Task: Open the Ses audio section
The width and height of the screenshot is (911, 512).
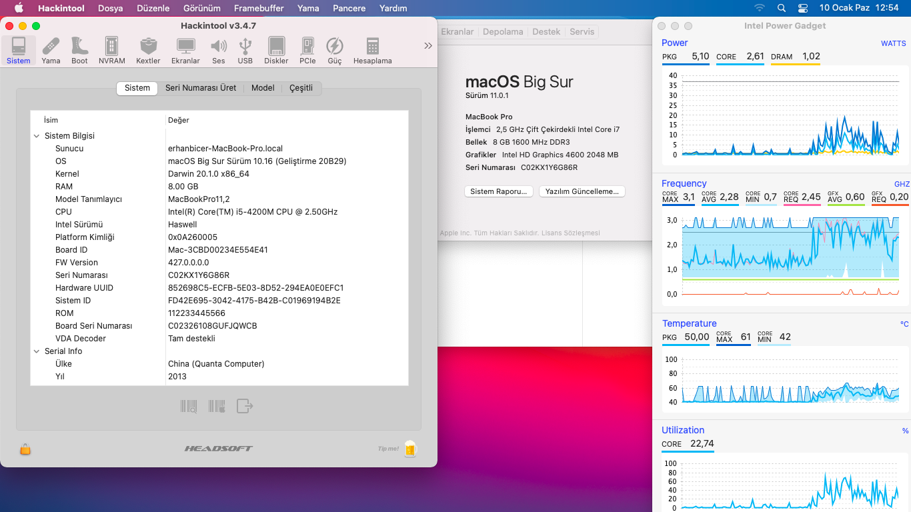Action: [x=219, y=47]
